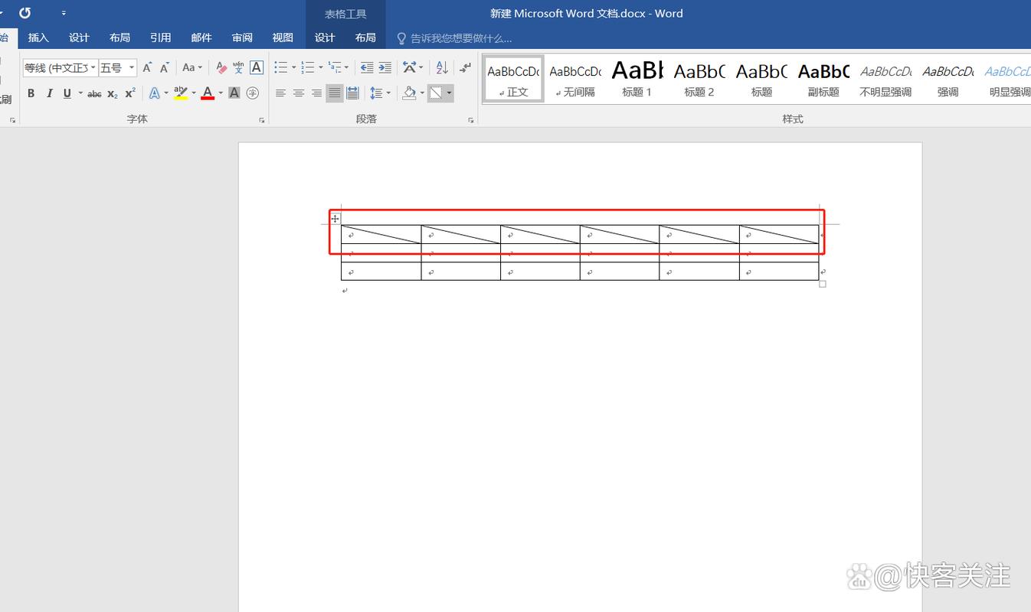
Task: Apply the 副标题 style
Action: [x=823, y=79]
